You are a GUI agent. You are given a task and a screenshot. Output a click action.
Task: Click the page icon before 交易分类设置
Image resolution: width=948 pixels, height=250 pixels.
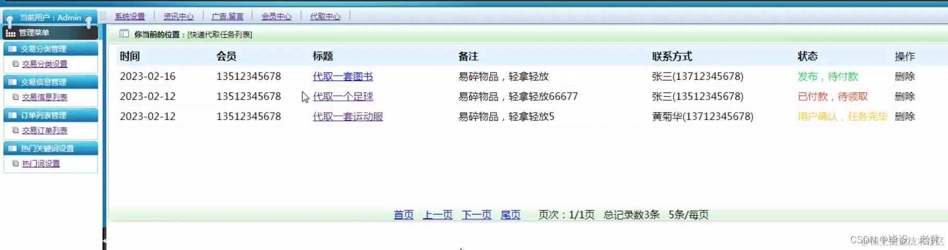16,64
